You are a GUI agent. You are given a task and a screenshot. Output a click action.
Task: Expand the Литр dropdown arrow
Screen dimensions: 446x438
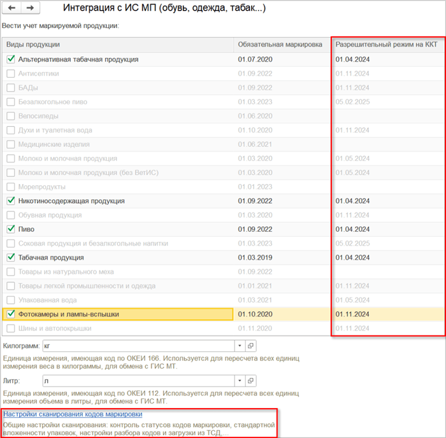coord(240,381)
